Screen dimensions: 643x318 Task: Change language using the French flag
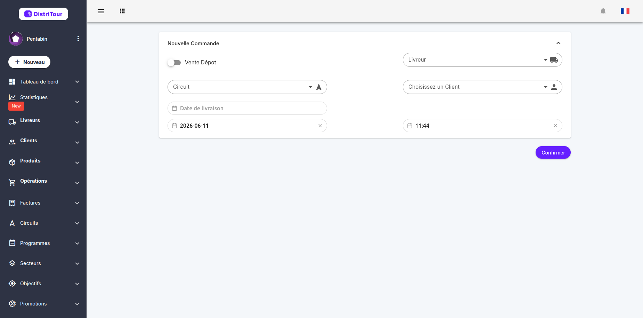tap(625, 11)
